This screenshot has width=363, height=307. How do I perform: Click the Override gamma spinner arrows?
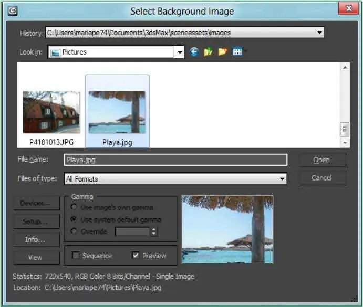click(x=154, y=231)
